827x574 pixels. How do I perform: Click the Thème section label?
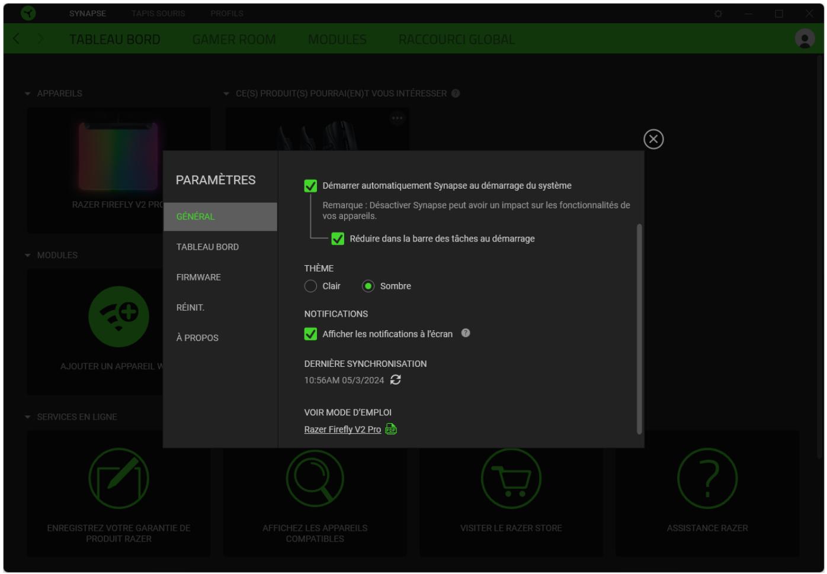tap(319, 268)
